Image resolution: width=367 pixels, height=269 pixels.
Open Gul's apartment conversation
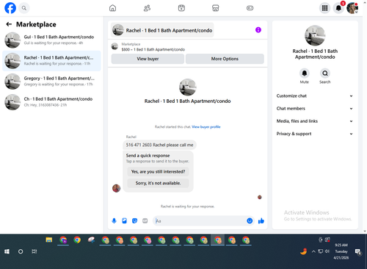tap(51, 40)
